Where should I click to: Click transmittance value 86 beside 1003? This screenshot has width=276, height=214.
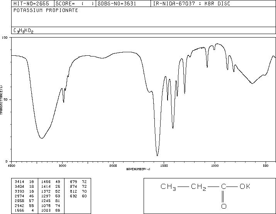pos(58,210)
